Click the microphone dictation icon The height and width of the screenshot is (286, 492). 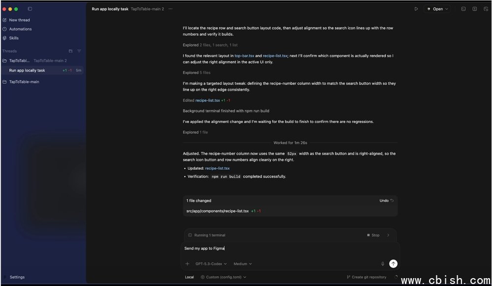(x=383, y=264)
